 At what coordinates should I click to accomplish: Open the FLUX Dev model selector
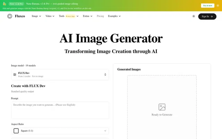[x=60, y=75]
